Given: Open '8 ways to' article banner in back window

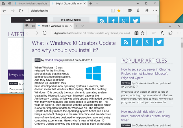Looking at the screenshot, I should coord(16,75).
